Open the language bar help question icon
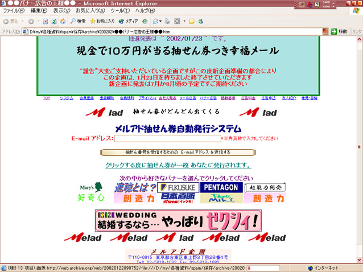Image resolution: width=363 pixels, height=272 pixels. pos(317,5)
